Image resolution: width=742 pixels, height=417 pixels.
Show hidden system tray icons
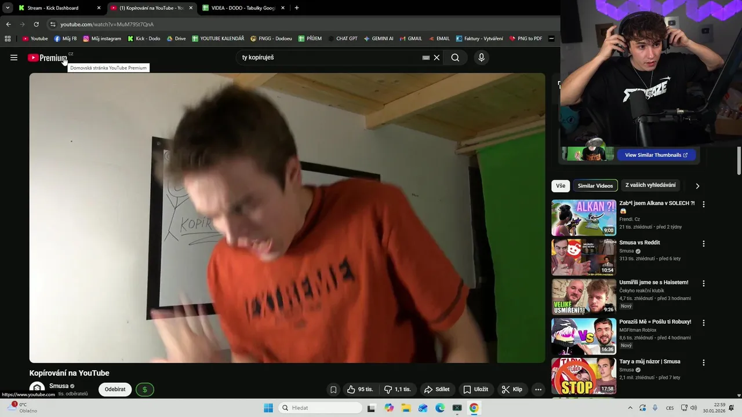click(630, 408)
